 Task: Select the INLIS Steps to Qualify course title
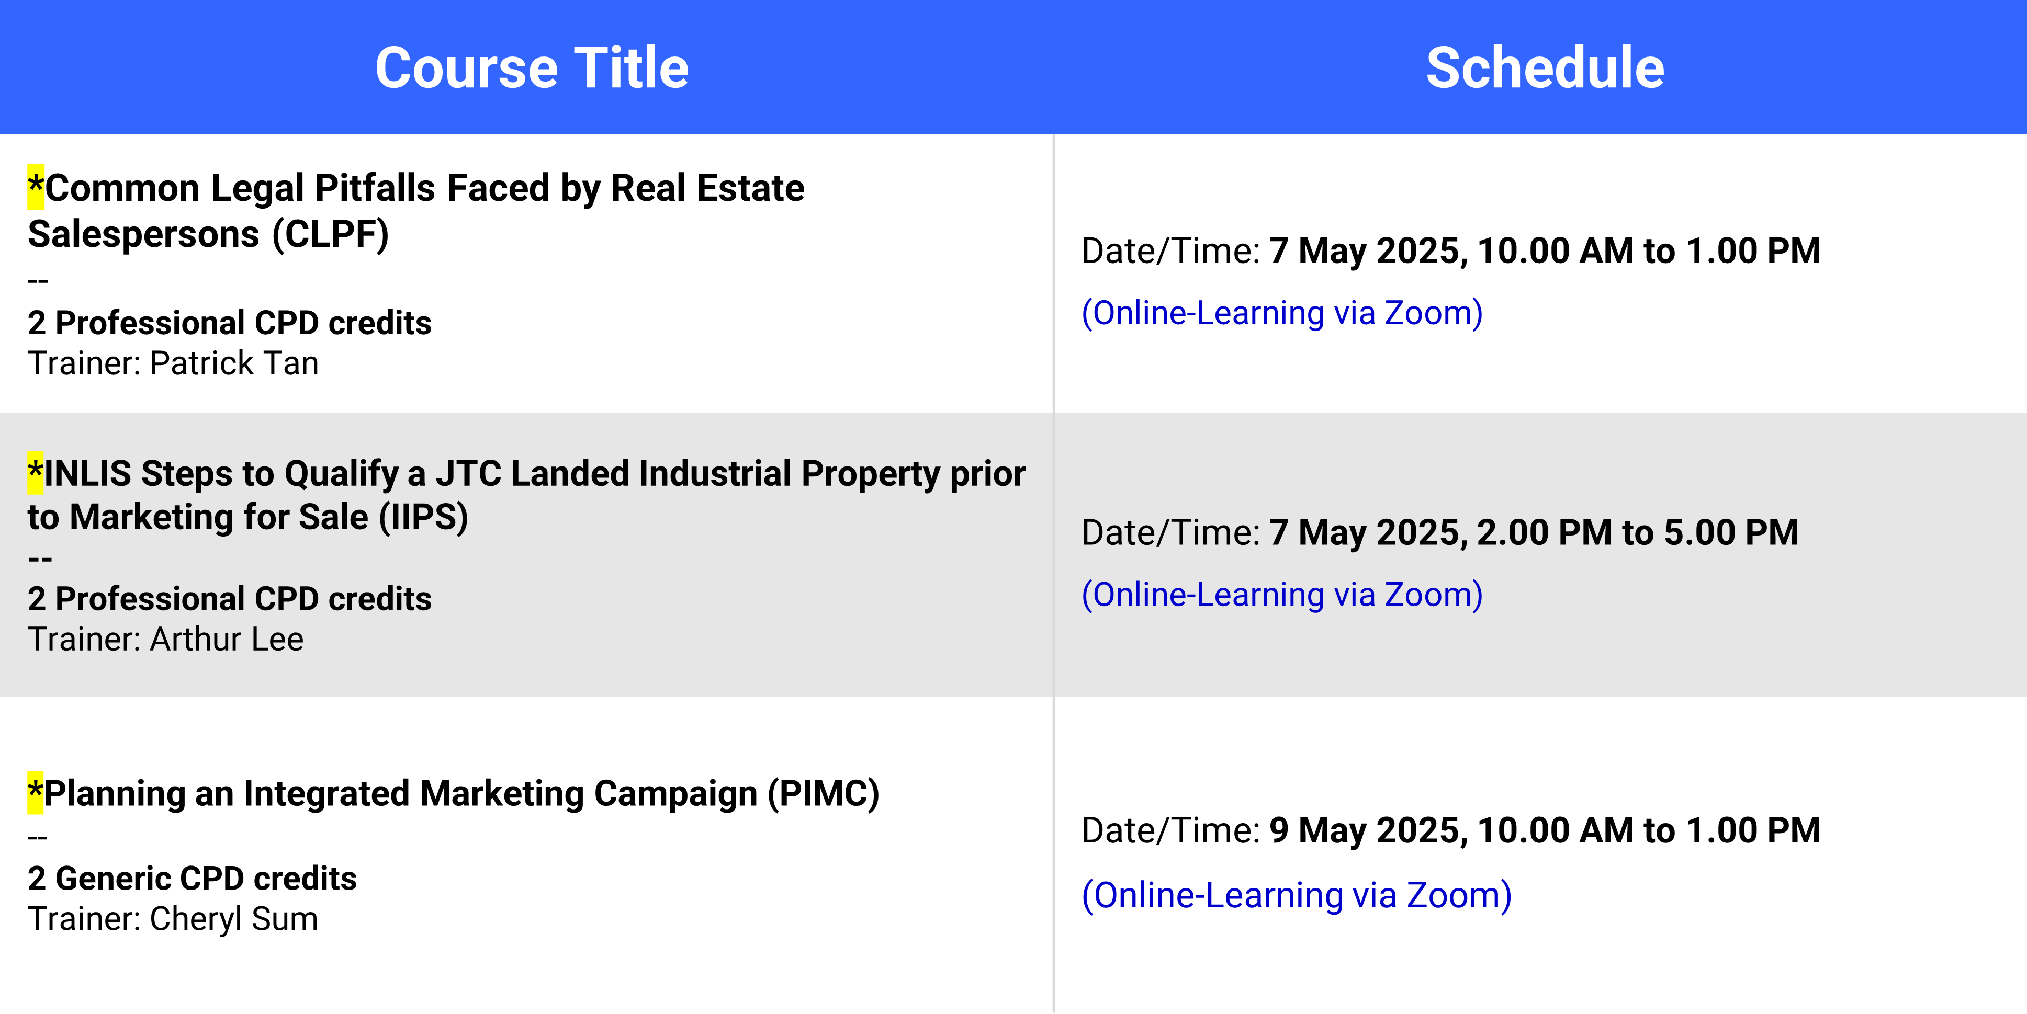pos(526,495)
